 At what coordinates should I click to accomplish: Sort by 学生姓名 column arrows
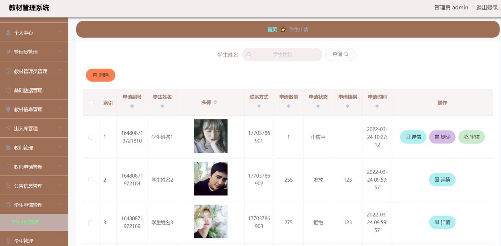(162, 106)
